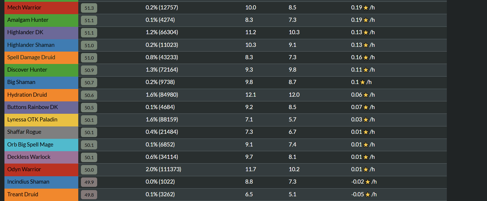Image resolution: width=487 pixels, height=201 pixels.
Task: Click Highlander Shaman archetype name
Action: pos(31,45)
